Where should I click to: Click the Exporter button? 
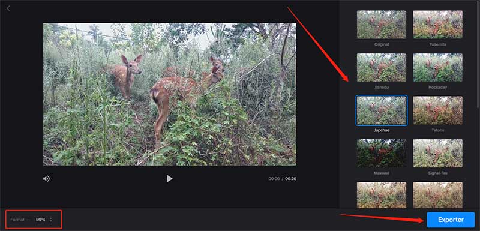pyautogui.click(x=451, y=220)
